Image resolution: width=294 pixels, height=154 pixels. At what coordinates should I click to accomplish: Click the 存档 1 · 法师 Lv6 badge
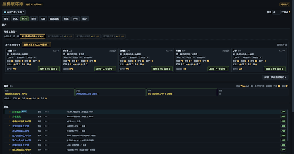click(34, 4)
